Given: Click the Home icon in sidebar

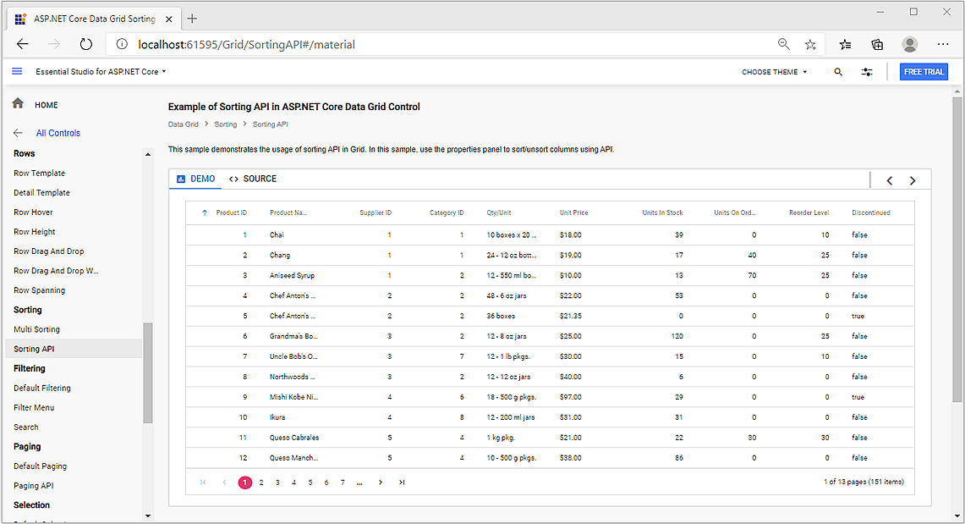Looking at the screenshot, I should [18, 104].
